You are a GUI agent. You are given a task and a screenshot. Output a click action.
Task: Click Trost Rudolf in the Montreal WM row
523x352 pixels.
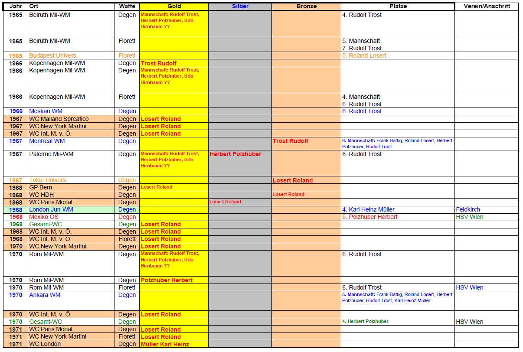coord(291,141)
